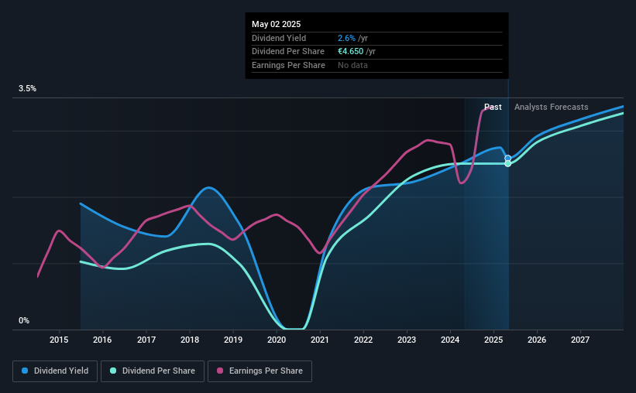636x393 pixels.
Task: Select the blue Dividend Yield data point marker
Action: pos(508,158)
